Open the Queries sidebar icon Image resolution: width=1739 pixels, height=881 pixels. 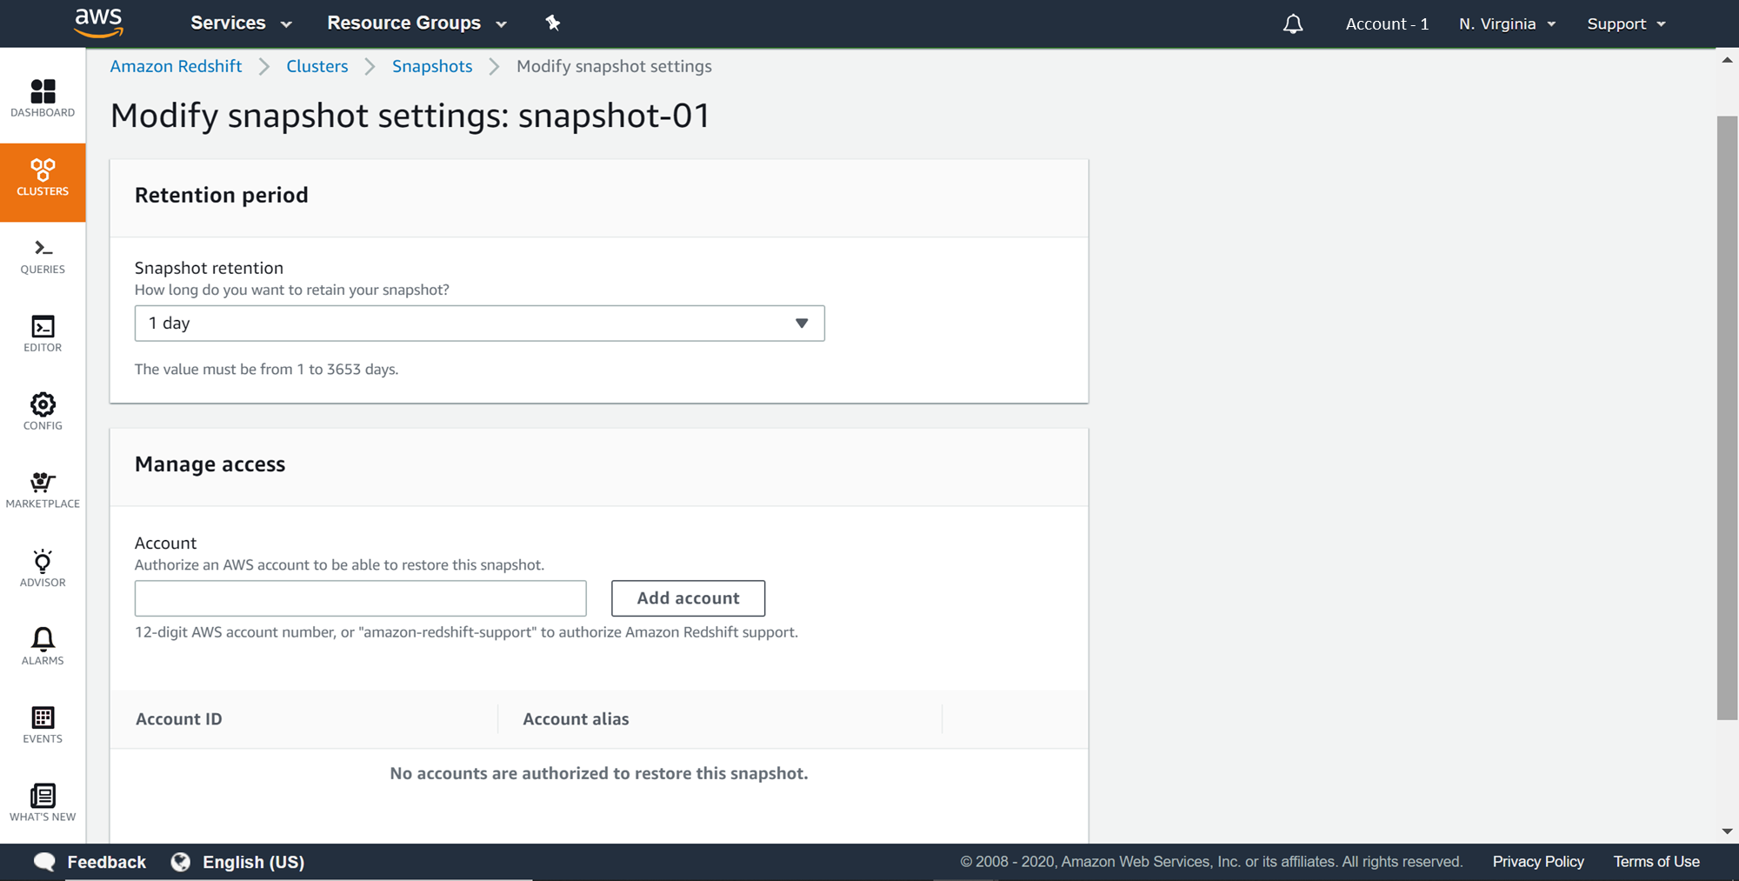[43, 257]
